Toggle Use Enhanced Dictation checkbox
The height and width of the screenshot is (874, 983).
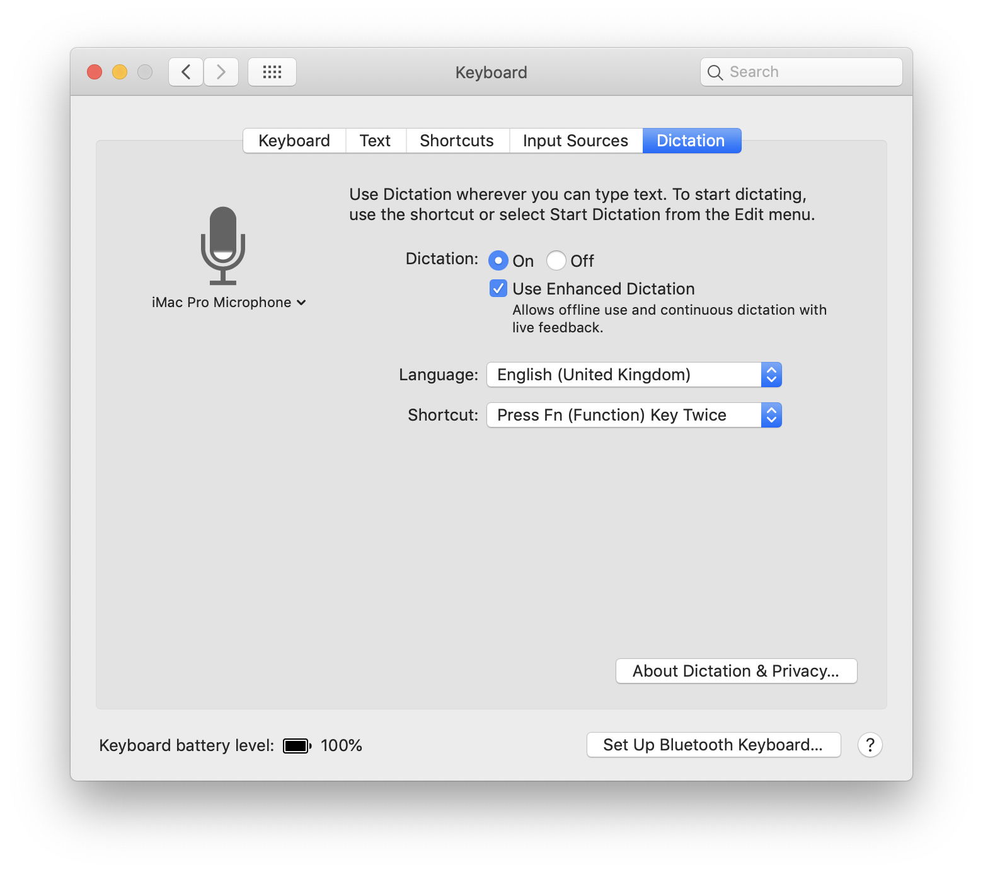click(x=498, y=289)
